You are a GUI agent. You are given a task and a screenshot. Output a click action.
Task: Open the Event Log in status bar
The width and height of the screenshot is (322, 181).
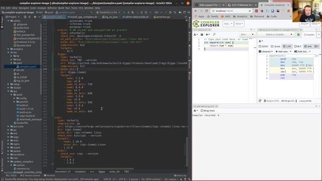coord(180,175)
